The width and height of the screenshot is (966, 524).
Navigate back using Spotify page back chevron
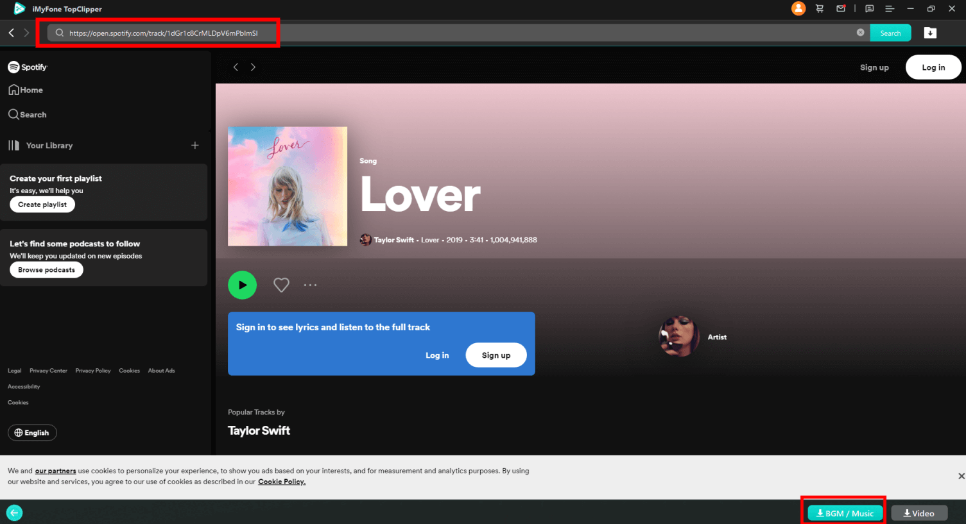pyautogui.click(x=236, y=67)
